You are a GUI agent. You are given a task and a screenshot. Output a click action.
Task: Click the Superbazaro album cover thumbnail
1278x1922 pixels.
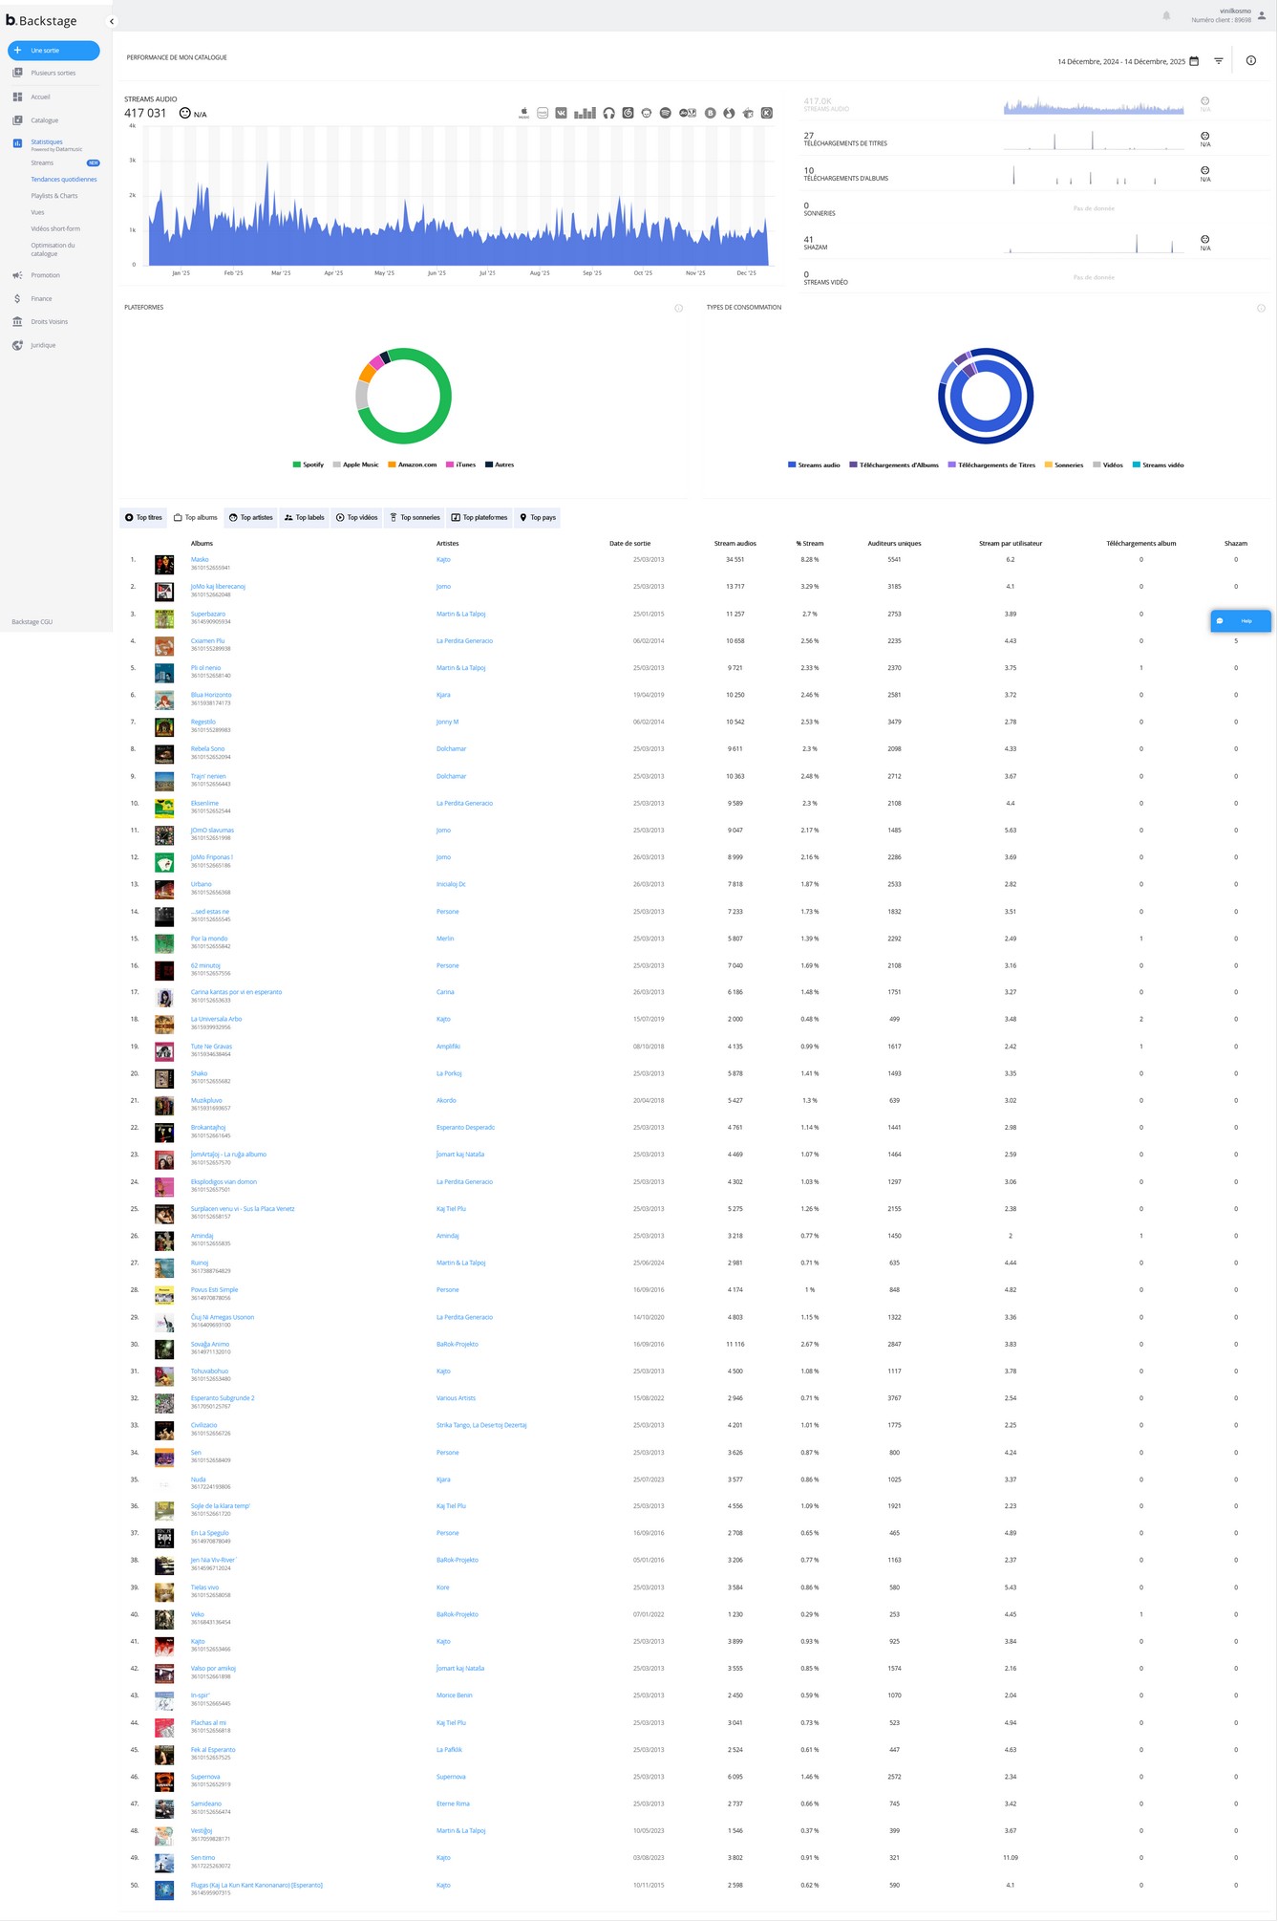coord(164,618)
